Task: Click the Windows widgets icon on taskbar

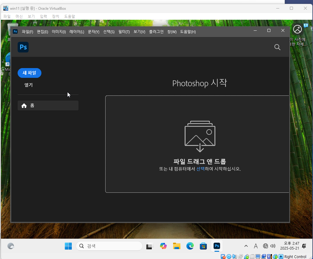Action: click(11, 246)
